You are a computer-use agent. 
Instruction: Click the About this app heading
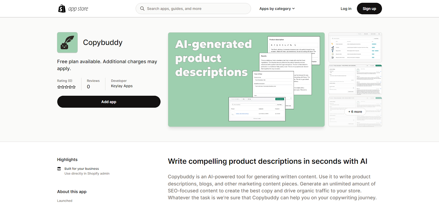click(72, 192)
